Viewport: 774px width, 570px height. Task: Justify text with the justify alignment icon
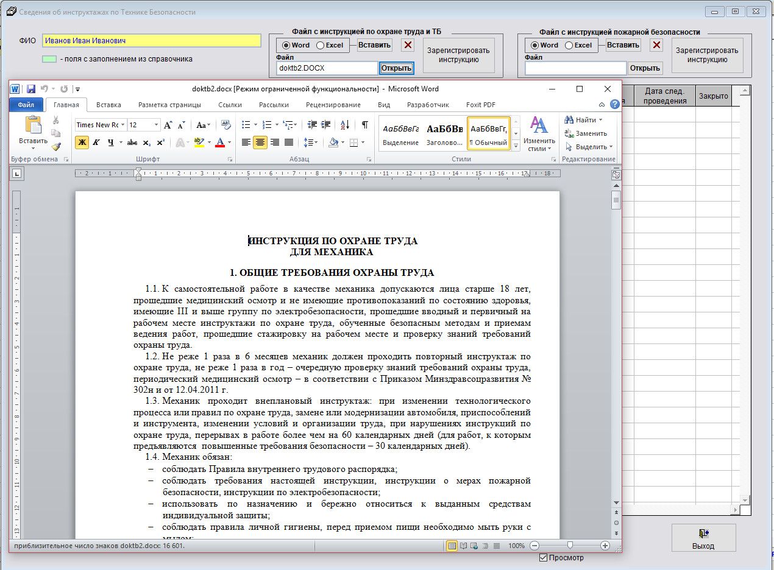(x=289, y=142)
